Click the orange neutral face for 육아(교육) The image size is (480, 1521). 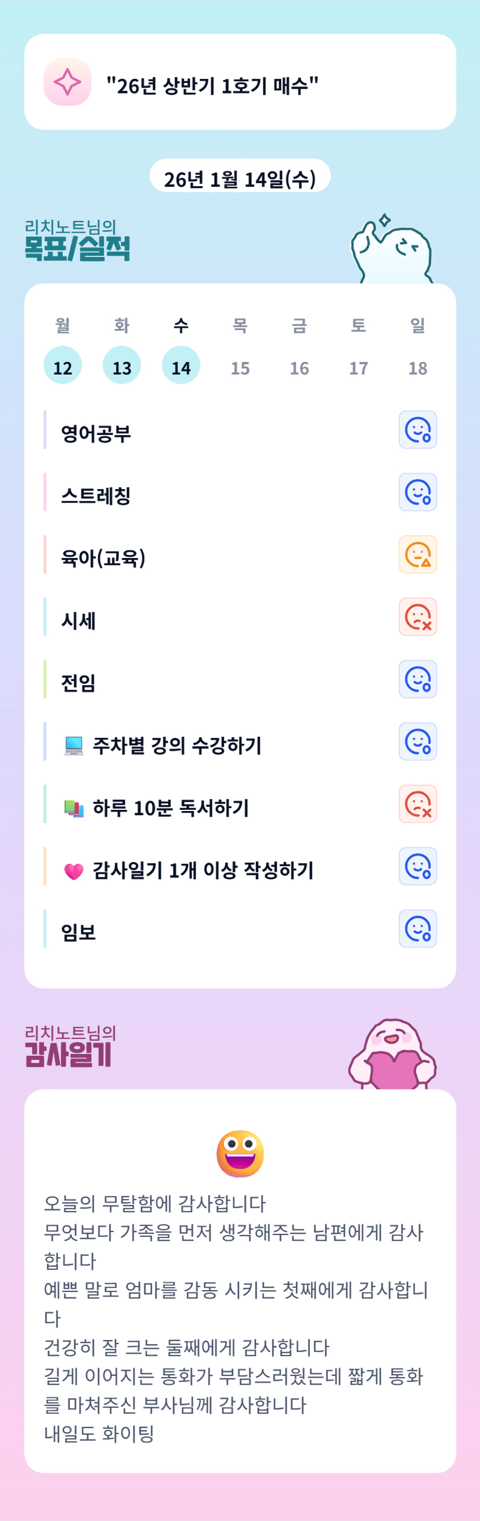point(417,555)
